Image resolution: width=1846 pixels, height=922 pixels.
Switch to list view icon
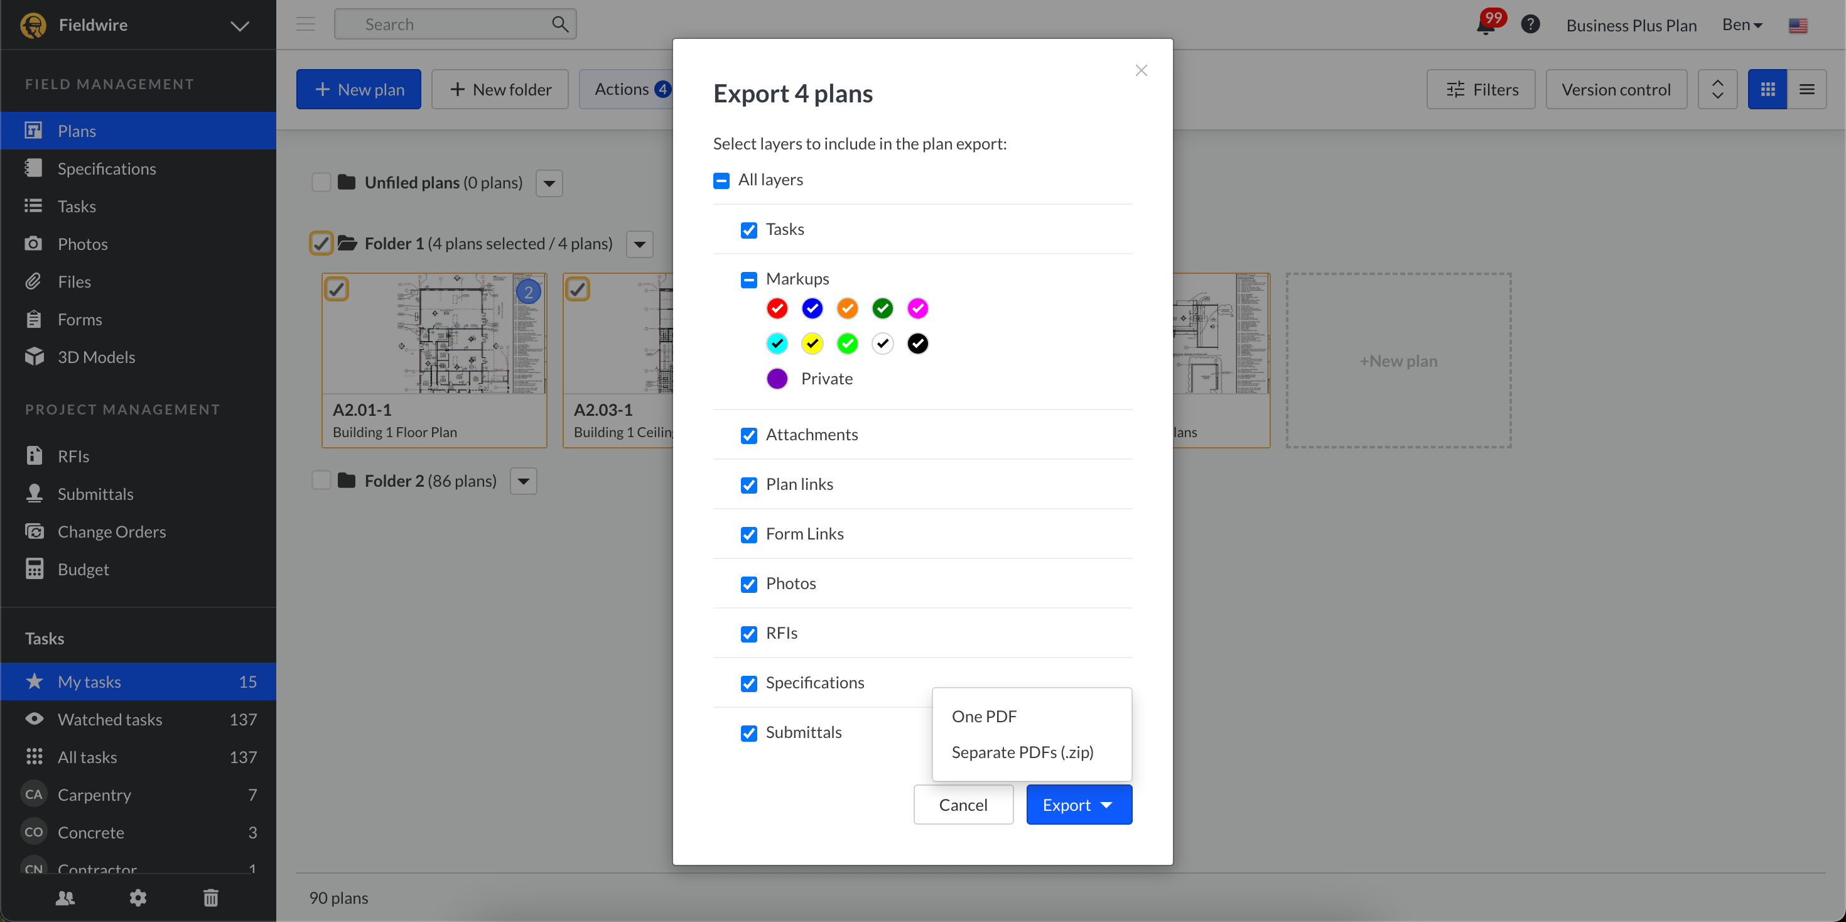click(x=1806, y=90)
